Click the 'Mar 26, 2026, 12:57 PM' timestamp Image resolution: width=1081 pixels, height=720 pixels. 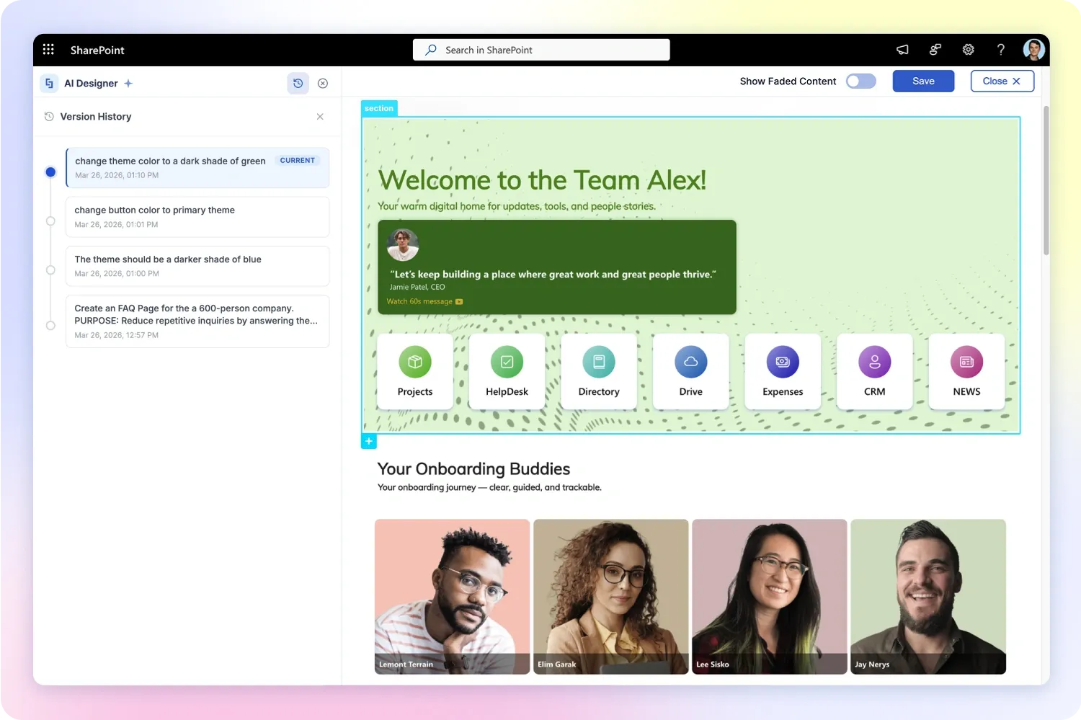(x=117, y=336)
